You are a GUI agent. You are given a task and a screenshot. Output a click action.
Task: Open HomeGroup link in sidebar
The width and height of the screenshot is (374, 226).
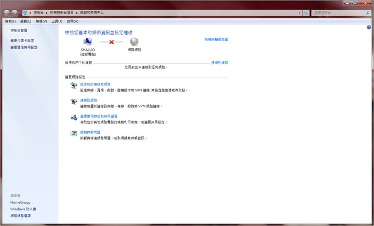[20, 202]
